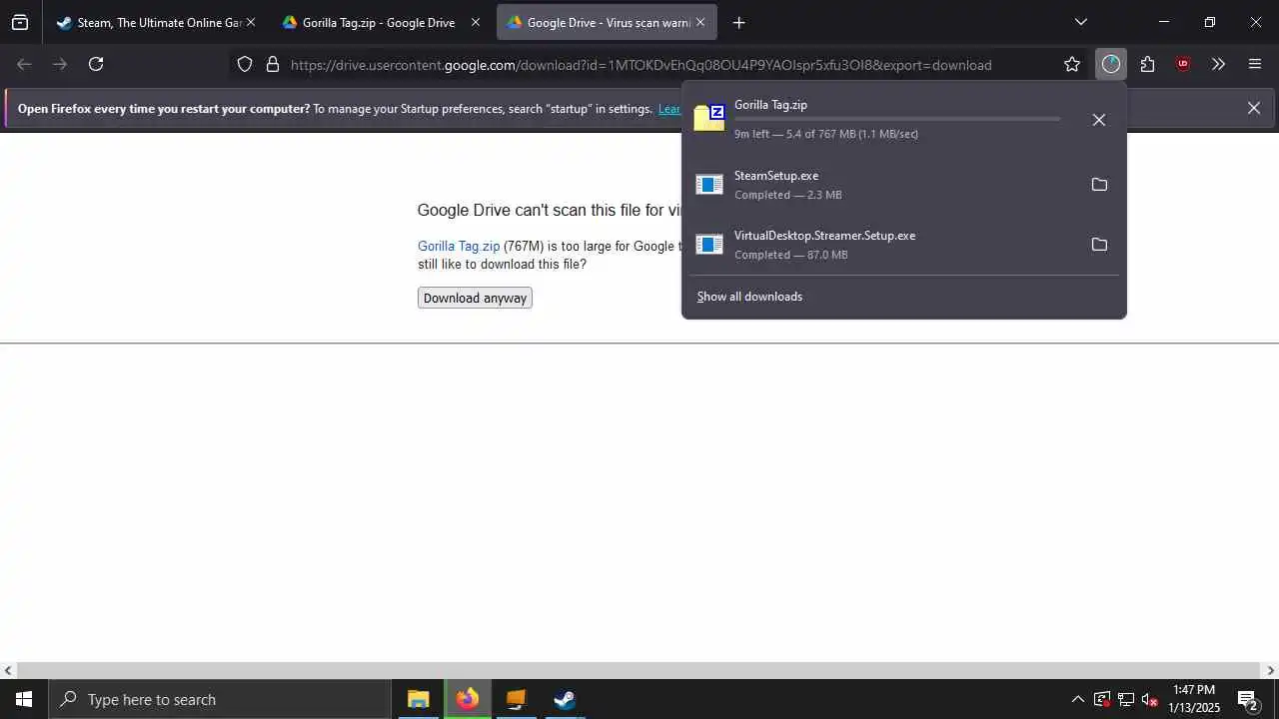Open the volume tray icon
1279x719 pixels.
coord(1149,699)
